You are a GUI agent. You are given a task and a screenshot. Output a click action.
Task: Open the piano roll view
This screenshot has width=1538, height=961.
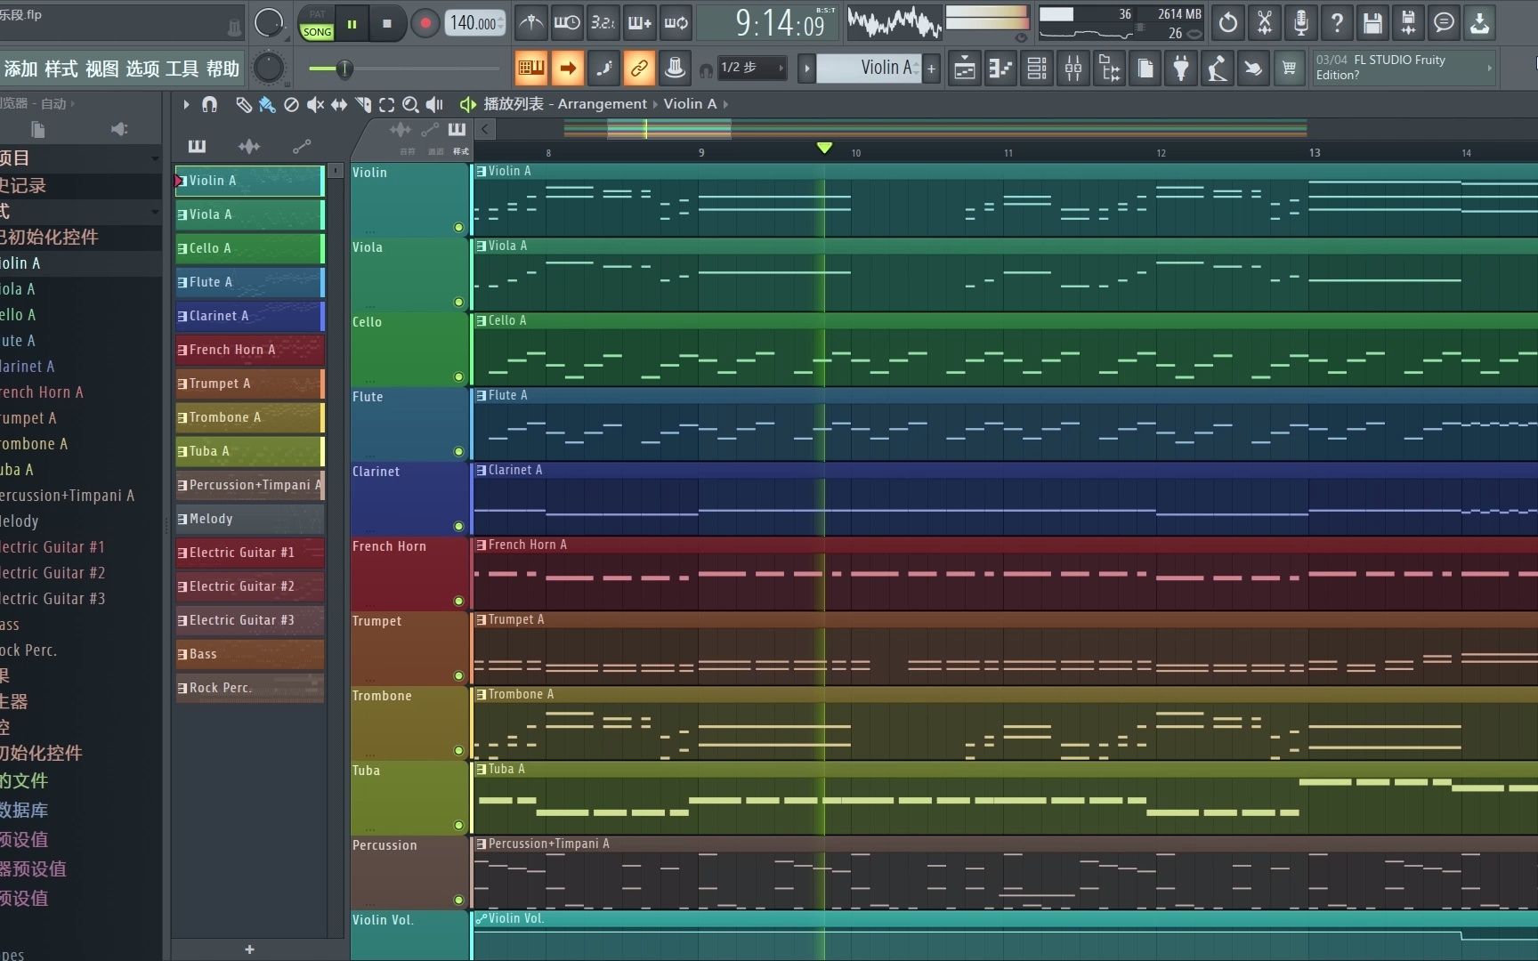pos(1001,68)
